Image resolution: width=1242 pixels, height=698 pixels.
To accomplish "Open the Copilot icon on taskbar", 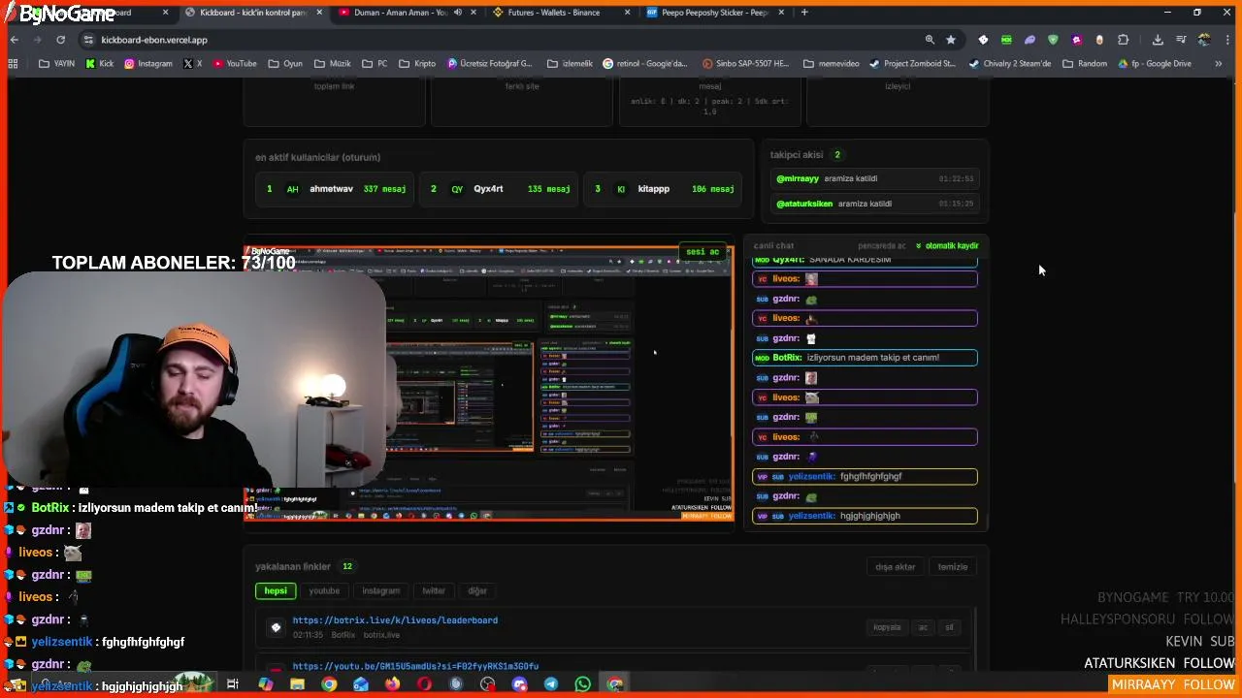I will tap(266, 683).
